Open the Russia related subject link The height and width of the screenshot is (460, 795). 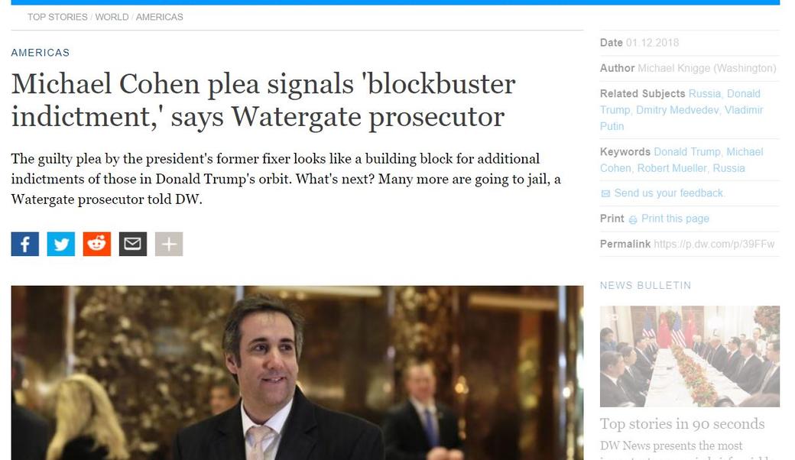(704, 94)
